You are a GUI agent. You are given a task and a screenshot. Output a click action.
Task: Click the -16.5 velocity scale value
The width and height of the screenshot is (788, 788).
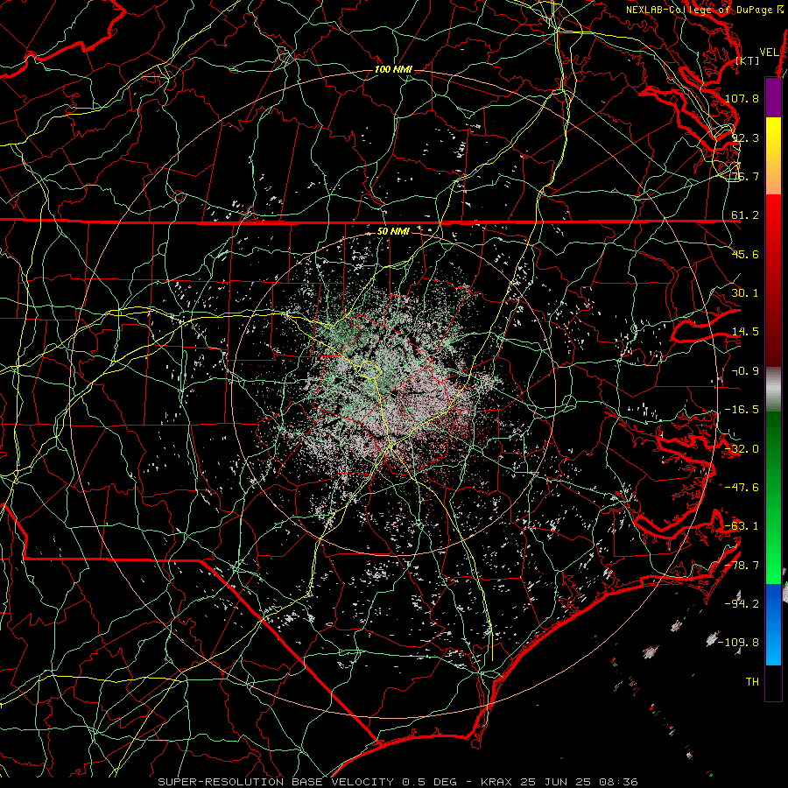click(742, 410)
